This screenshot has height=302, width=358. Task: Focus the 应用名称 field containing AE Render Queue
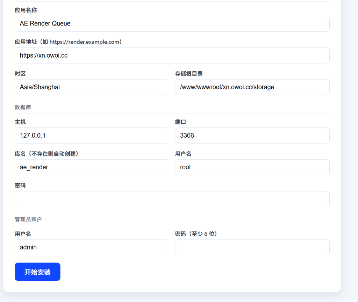(x=172, y=24)
